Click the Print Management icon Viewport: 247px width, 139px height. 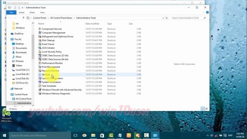(40, 67)
